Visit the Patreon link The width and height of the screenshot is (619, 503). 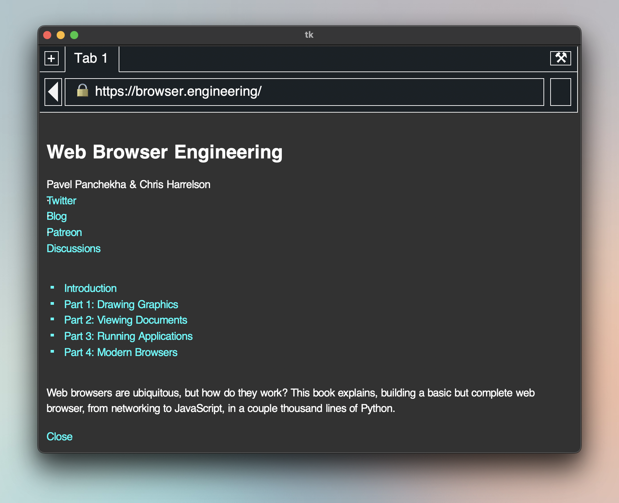coord(64,232)
